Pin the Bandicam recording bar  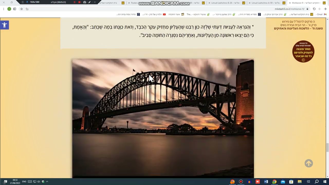27,2
